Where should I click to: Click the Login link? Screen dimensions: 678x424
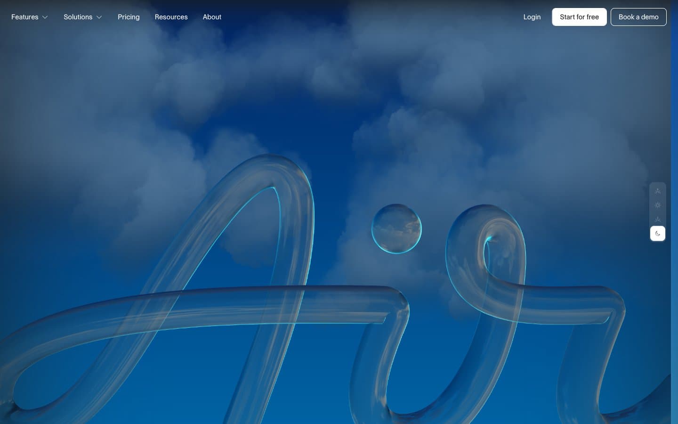click(x=532, y=17)
